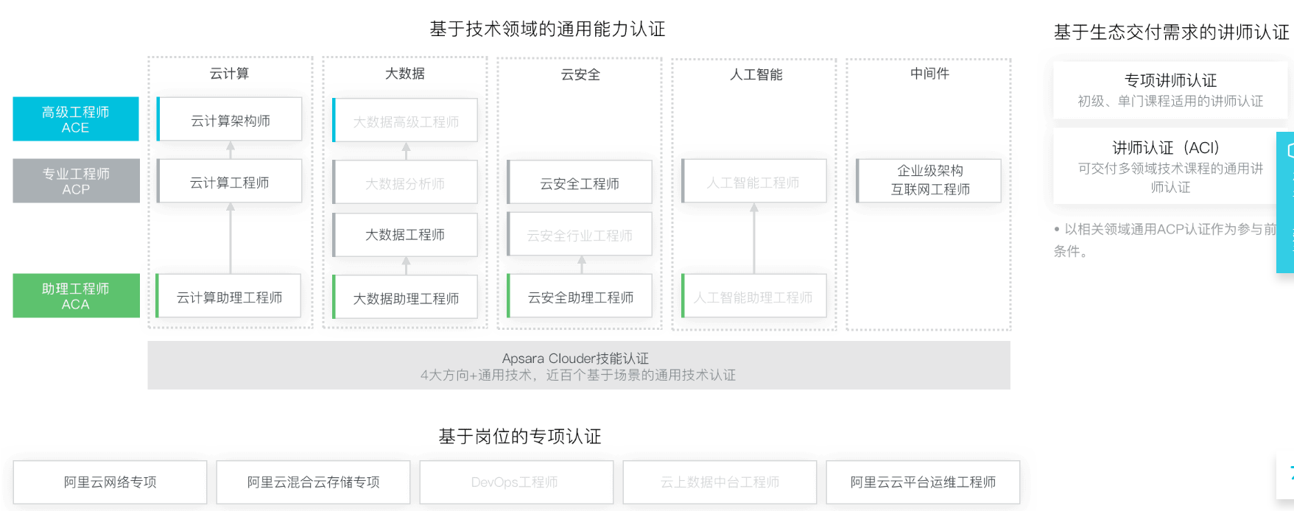Click the 专项讲师认证 card
1294x511 pixels.
[1170, 90]
